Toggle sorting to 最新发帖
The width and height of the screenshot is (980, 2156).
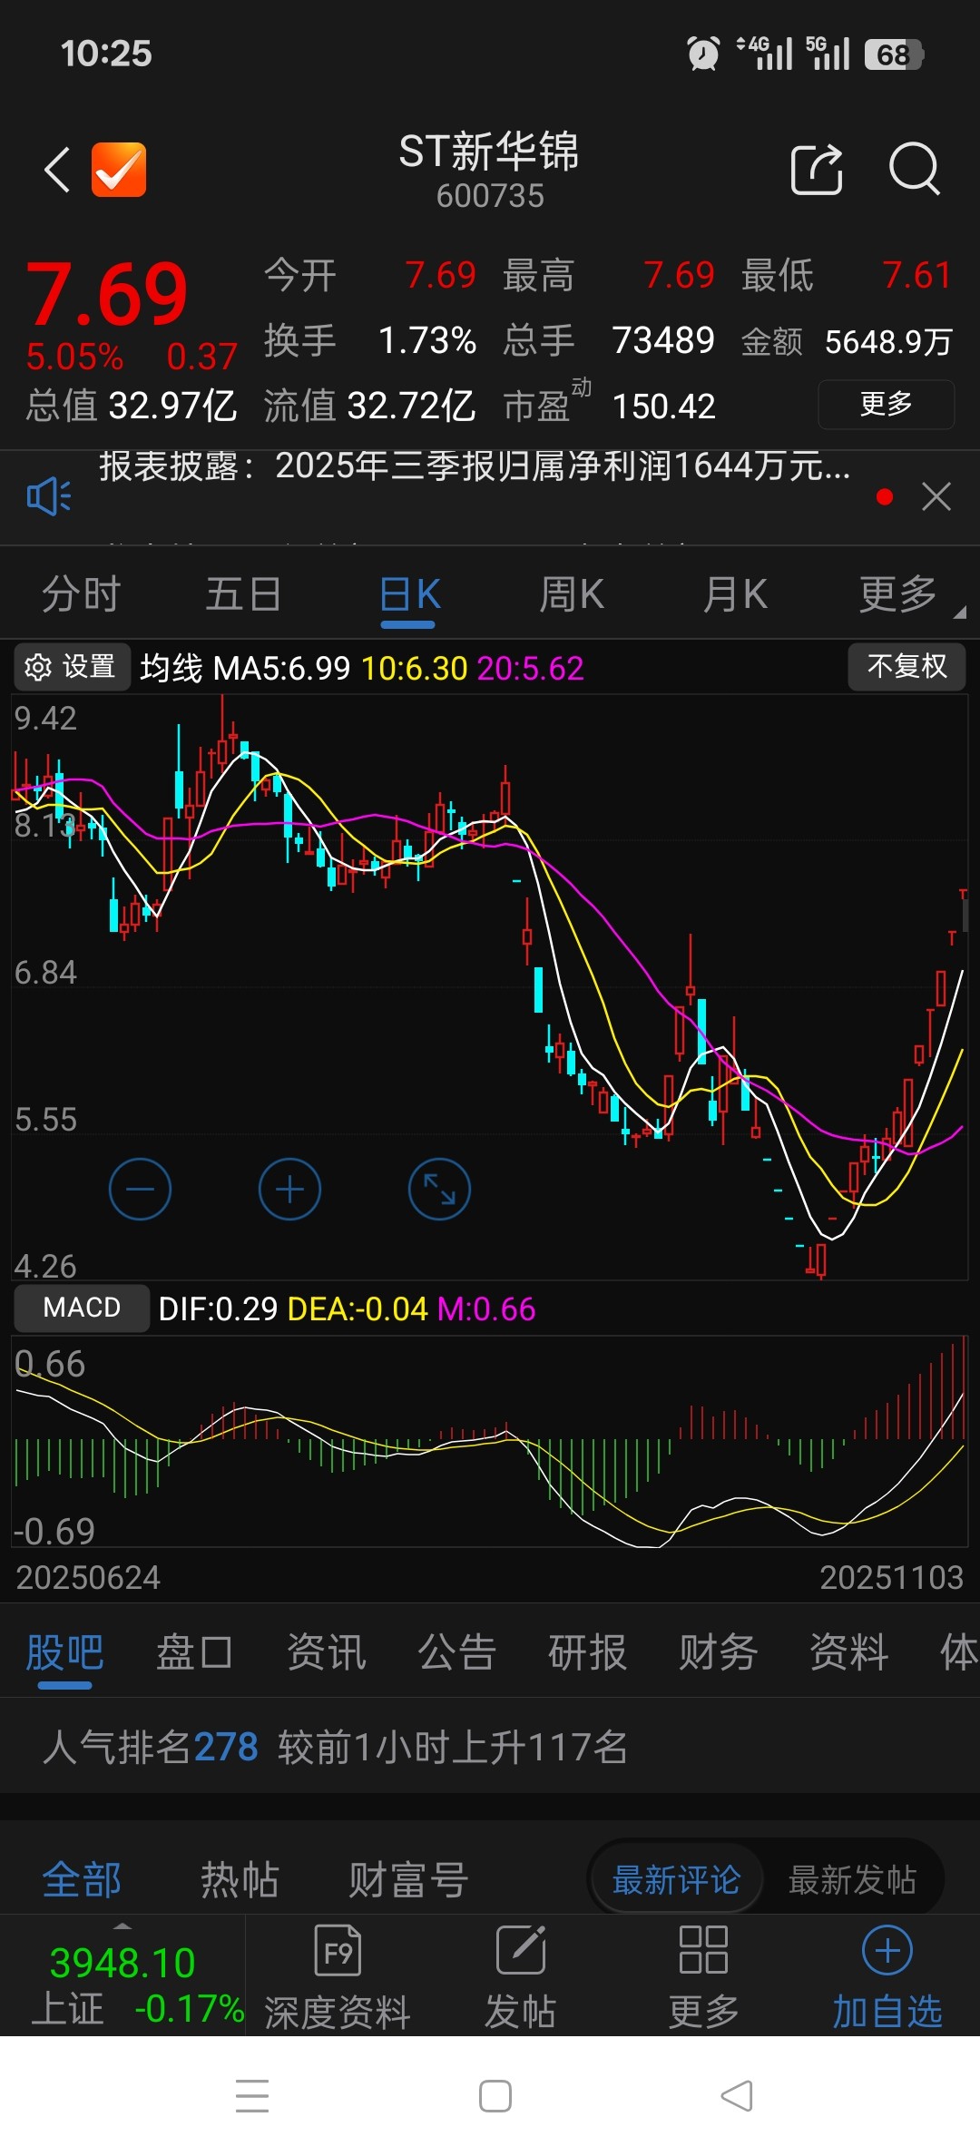852,1879
